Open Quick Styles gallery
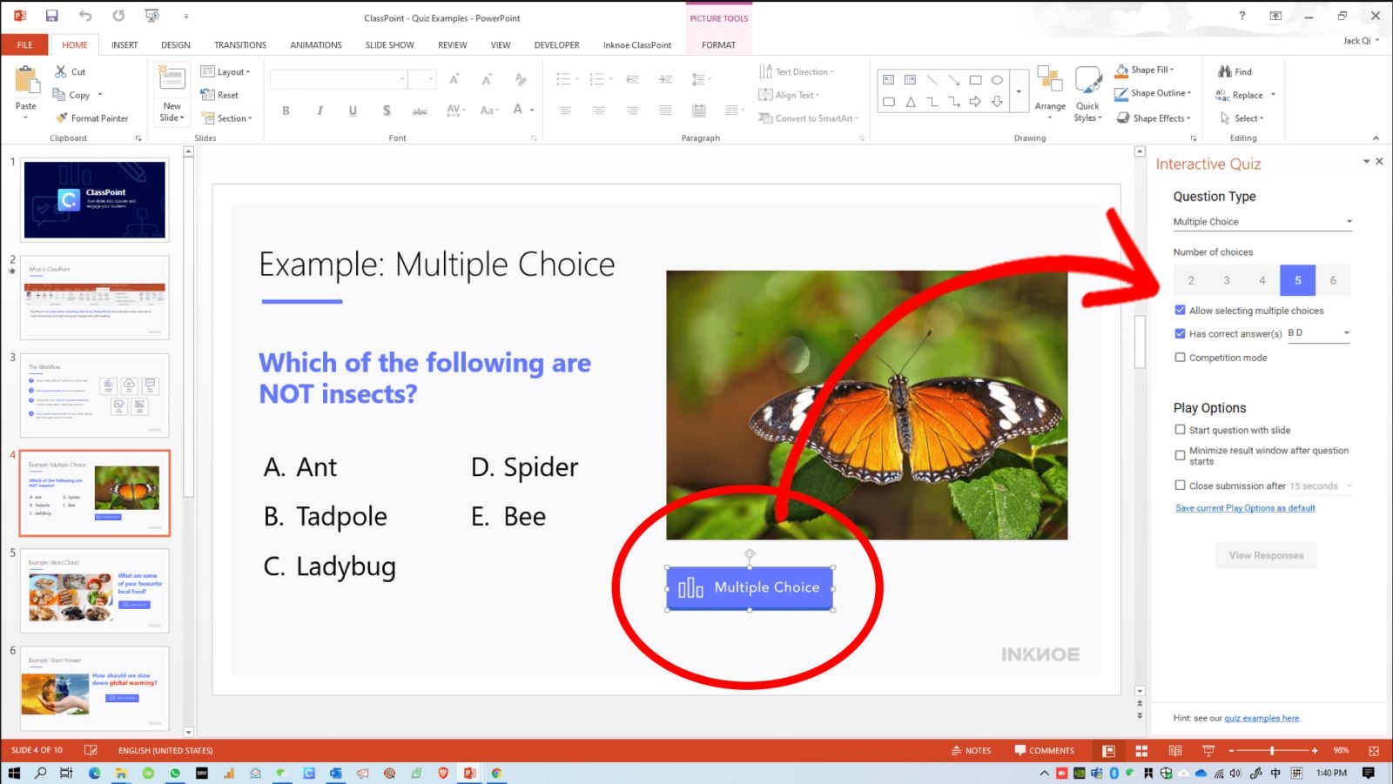Viewport: 1393px width, 784px height. coord(1087,93)
